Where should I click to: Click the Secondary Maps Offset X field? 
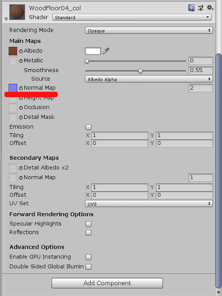point(120,195)
